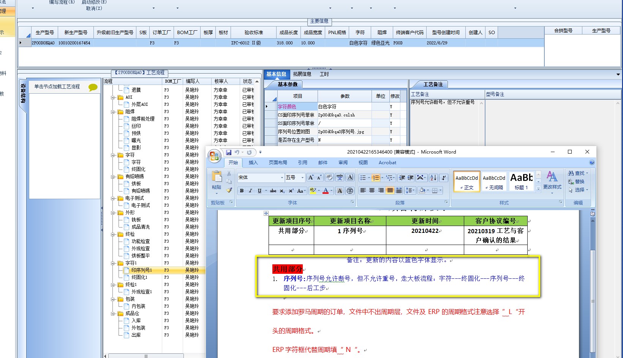Select the 无间隔 style thumbnail
The height and width of the screenshot is (358, 623).
(494, 181)
